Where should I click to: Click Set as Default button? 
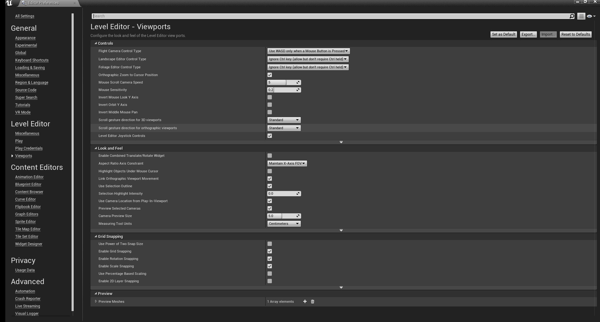point(504,34)
